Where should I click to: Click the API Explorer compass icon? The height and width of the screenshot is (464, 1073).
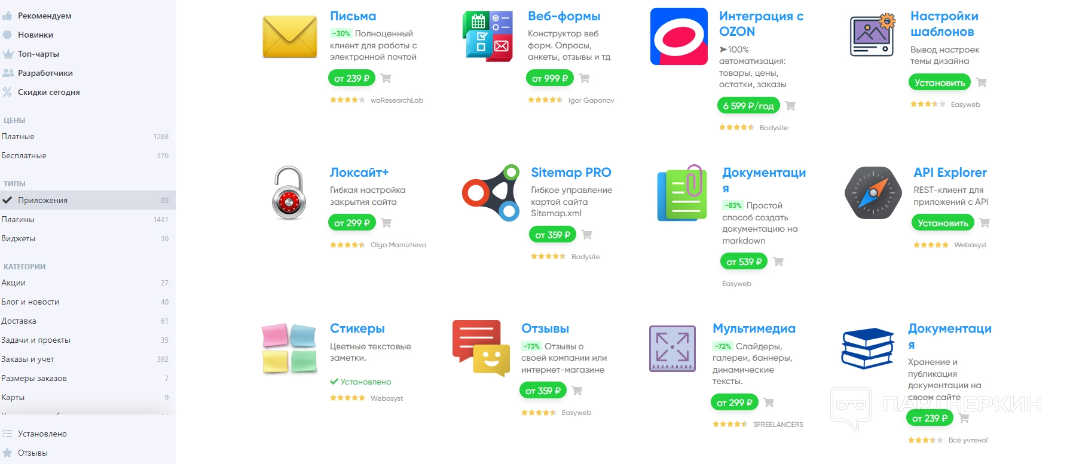coord(873,193)
